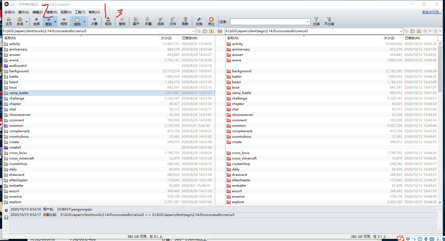Click the Home (主页) toolbar icon
Image resolution: width=445 pixels, height=241 pixels.
pos(9,21)
